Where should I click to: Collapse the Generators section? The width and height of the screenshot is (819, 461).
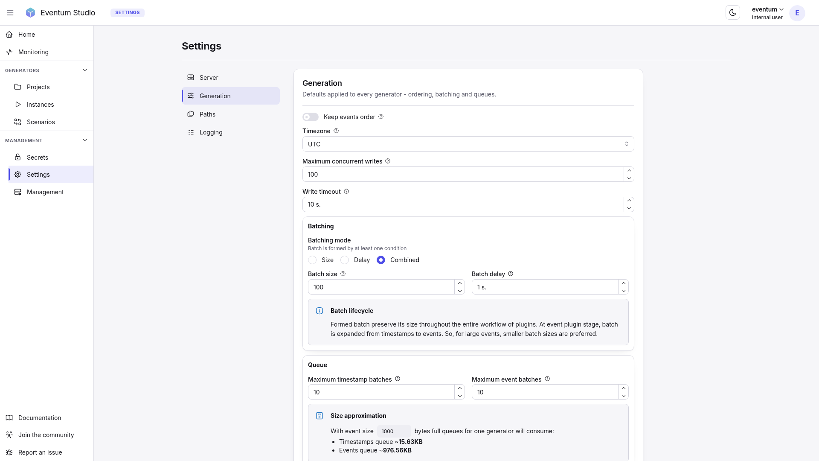[x=85, y=70]
